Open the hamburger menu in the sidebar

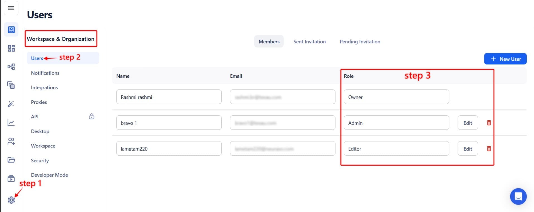click(11, 8)
